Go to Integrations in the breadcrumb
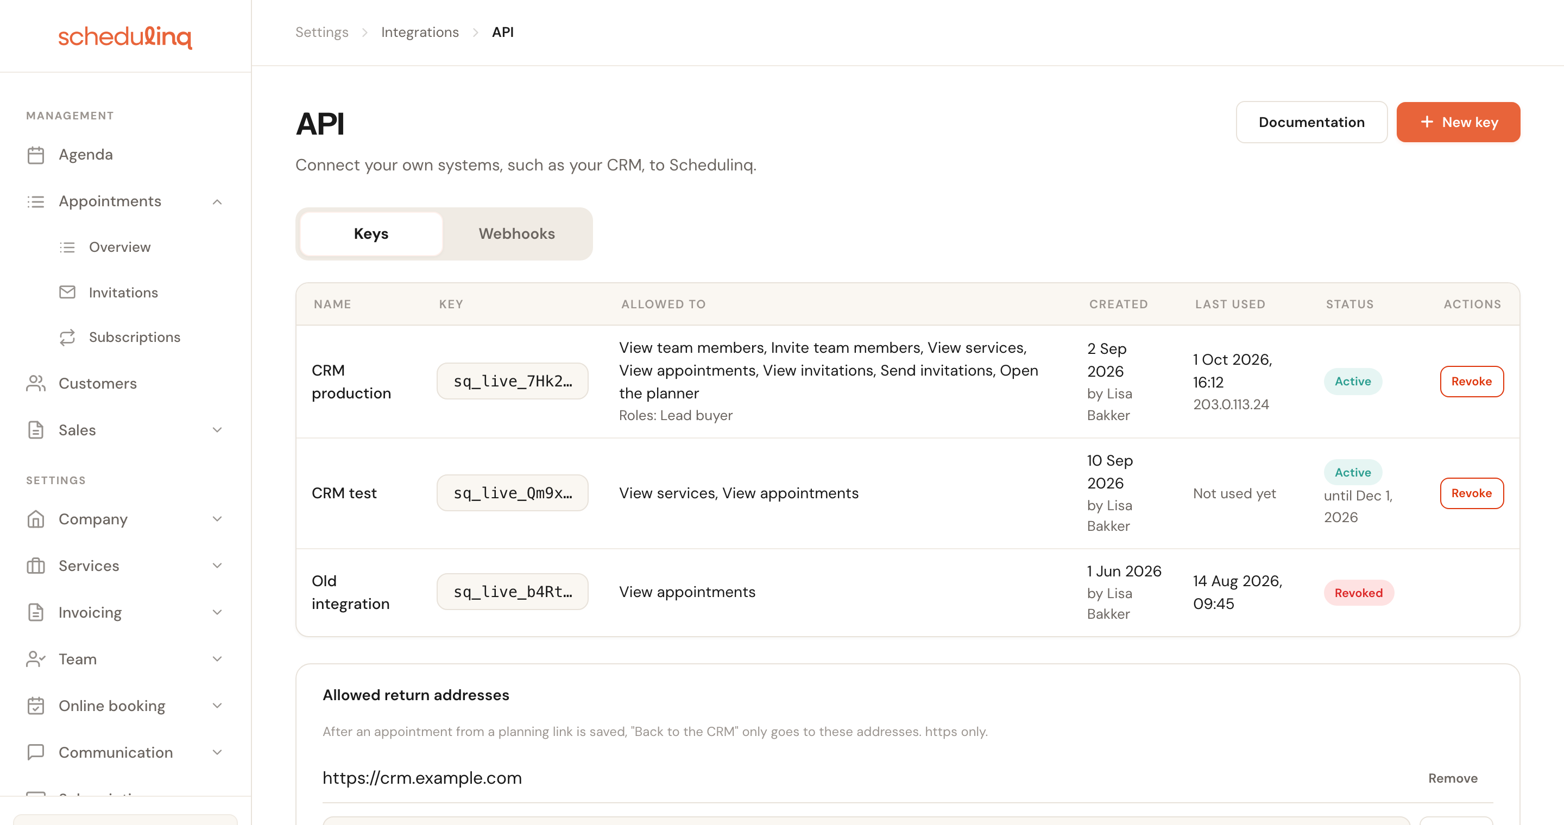 [420, 32]
